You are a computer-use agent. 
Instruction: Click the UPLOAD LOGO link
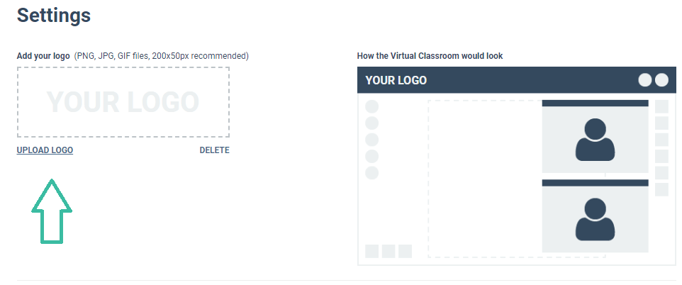[45, 150]
